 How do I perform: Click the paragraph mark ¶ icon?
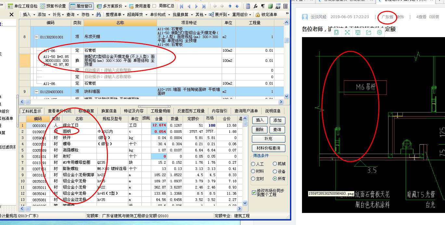click(263, 6)
